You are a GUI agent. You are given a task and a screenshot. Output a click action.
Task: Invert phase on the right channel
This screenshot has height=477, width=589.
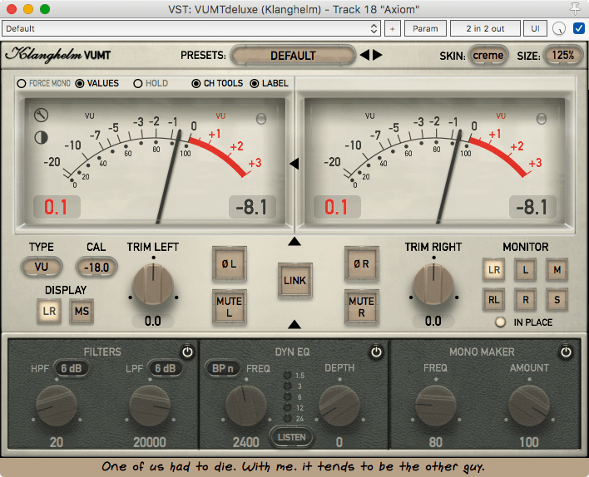pyautogui.click(x=361, y=263)
